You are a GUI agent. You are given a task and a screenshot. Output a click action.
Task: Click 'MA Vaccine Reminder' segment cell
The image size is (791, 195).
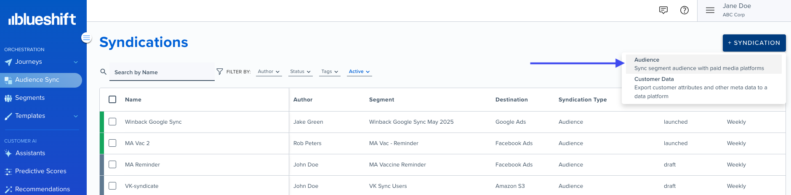coord(397,165)
